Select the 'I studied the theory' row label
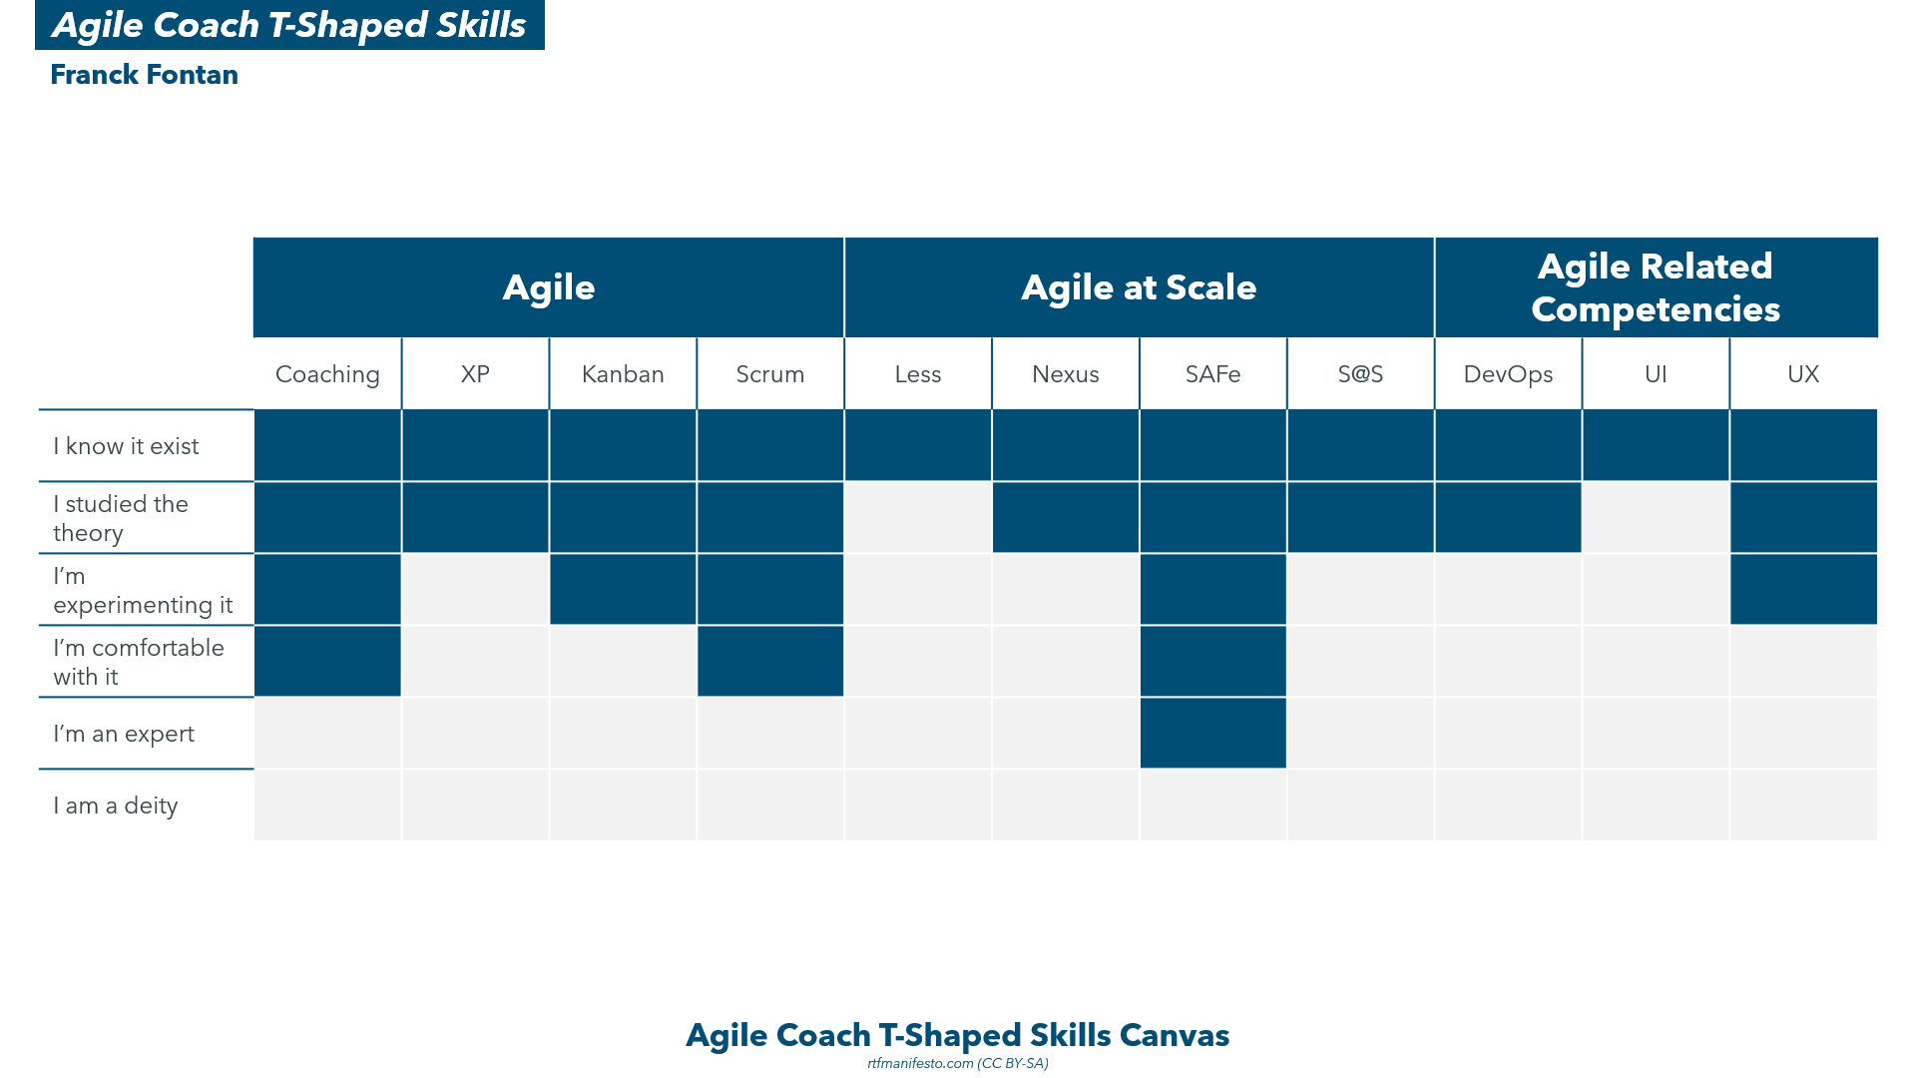This screenshot has height=1078, width=1916. click(x=121, y=518)
